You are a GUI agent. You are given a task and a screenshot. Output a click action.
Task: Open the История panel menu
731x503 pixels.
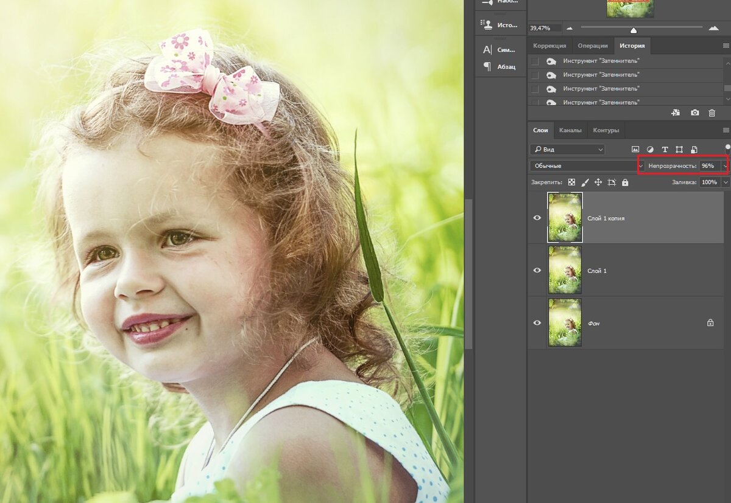click(x=726, y=46)
